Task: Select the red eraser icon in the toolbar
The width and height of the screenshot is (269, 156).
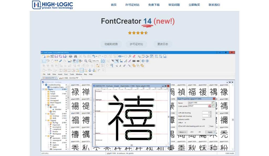Action: tap(134, 56)
